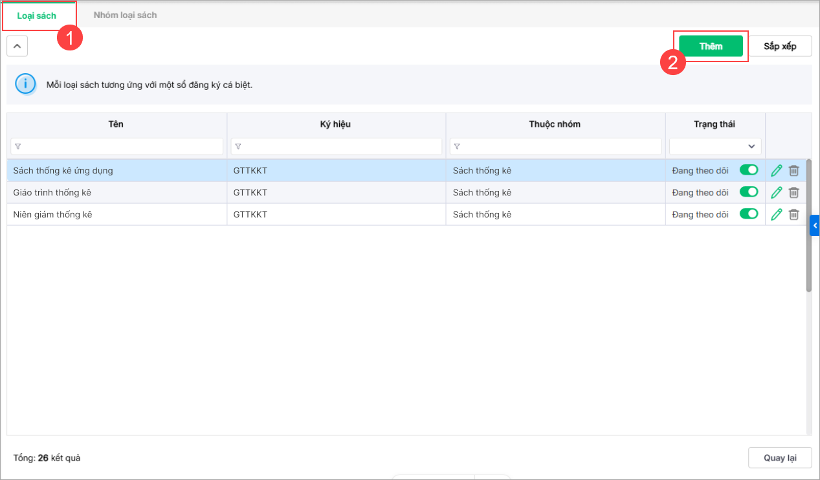Click edit pencil for Giáo trình thống kê
The image size is (820, 480).
click(x=777, y=193)
